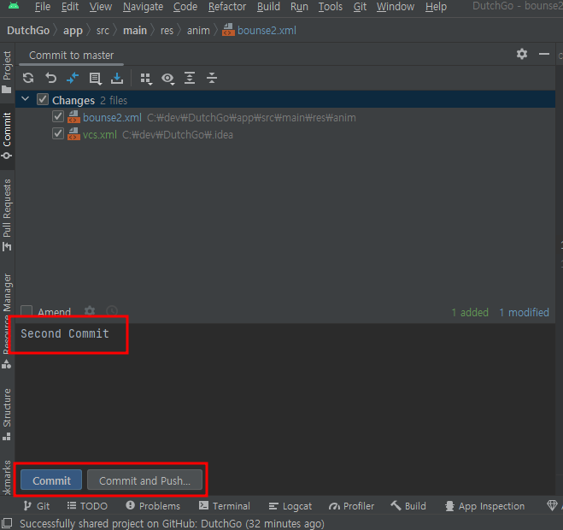Open the File menu
The height and width of the screenshot is (530, 563).
pyautogui.click(x=43, y=7)
